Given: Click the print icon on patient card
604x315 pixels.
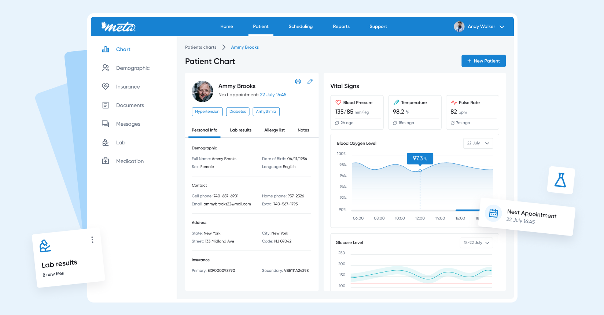Looking at the screenshot, I should [x=298, y=82].
